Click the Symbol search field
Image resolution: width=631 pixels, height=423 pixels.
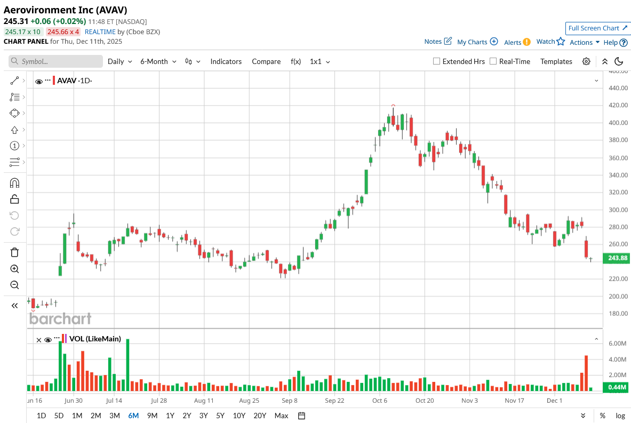55,61
